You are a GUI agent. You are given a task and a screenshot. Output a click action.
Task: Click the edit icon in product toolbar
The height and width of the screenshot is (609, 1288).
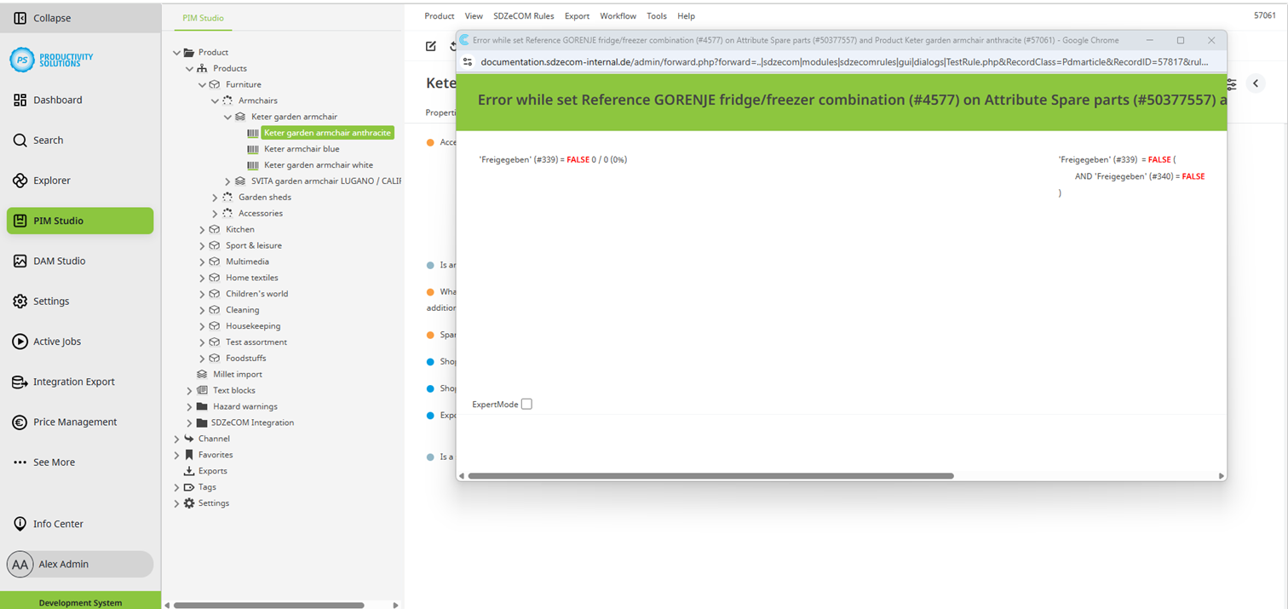(x=431, y=46)
